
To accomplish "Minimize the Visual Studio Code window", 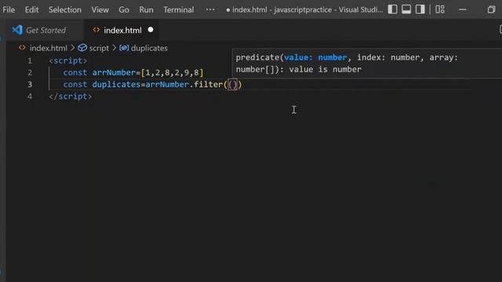I will click(463, 9).
